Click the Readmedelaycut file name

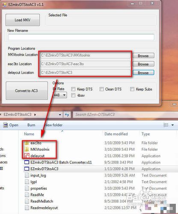click(x=44, y=208)
